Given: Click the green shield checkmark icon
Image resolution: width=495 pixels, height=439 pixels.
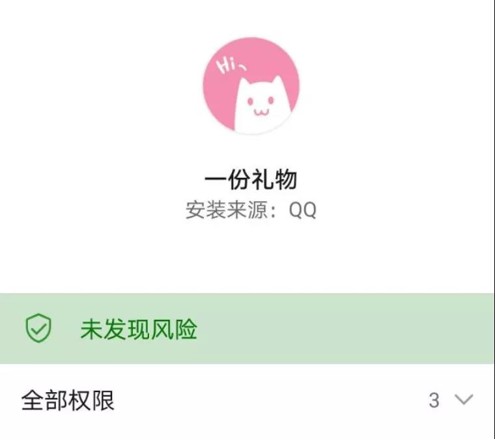Looking at the screenshot, I should (x=38, y=328).
